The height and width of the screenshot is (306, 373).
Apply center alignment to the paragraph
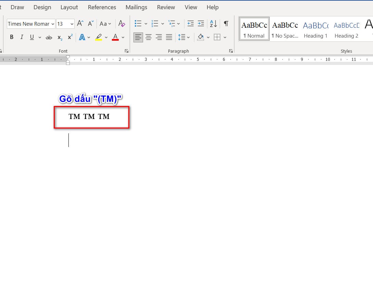[x=149, y=37]
